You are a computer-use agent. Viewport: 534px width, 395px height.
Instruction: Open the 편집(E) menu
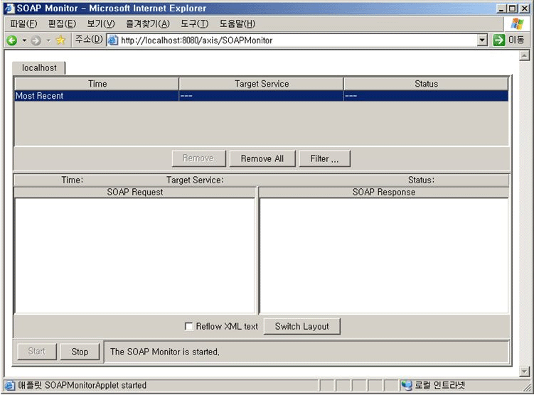click(62, 24)
